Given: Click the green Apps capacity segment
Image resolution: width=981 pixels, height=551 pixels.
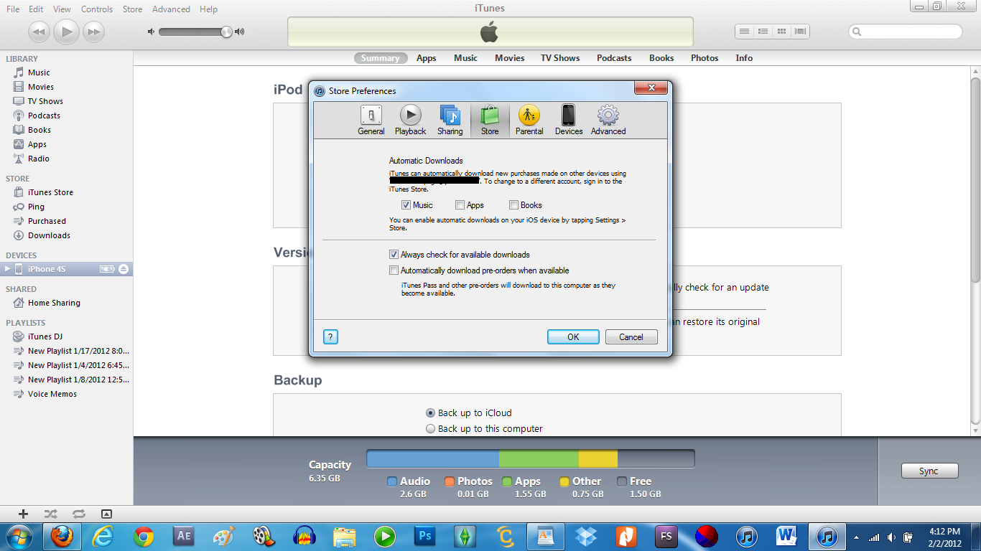Looking at the screenshot, I should pos(539,459).
